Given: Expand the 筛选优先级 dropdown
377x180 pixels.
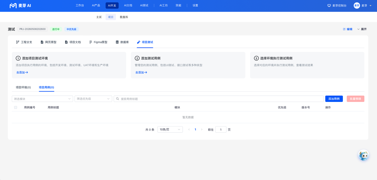Looking at the screenshot, I should coord(93,99).
